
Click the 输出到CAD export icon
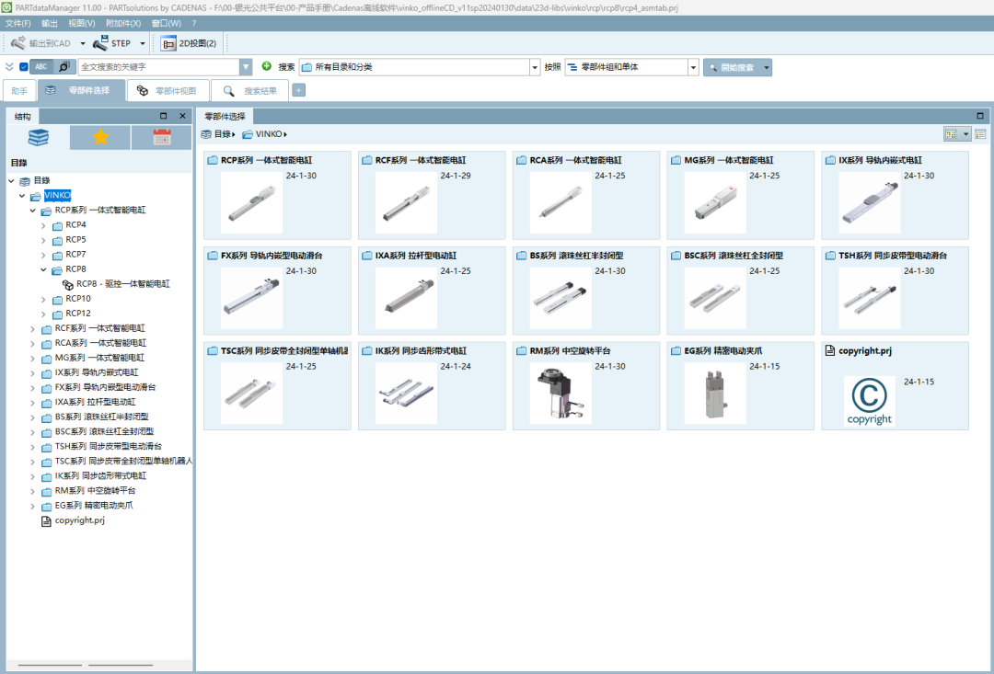(x=18, y=43)
